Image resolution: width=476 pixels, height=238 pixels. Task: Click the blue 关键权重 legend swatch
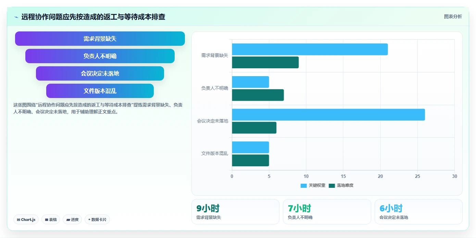(304, 185)
